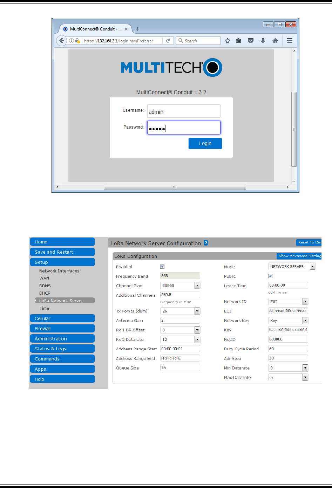Click the Additional Channels field

tap(180, 295)
